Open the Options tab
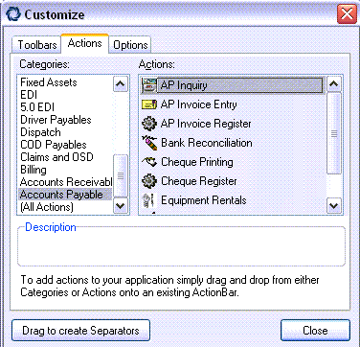360x347 pixels. pyautogui.click(x=130, y=45)
